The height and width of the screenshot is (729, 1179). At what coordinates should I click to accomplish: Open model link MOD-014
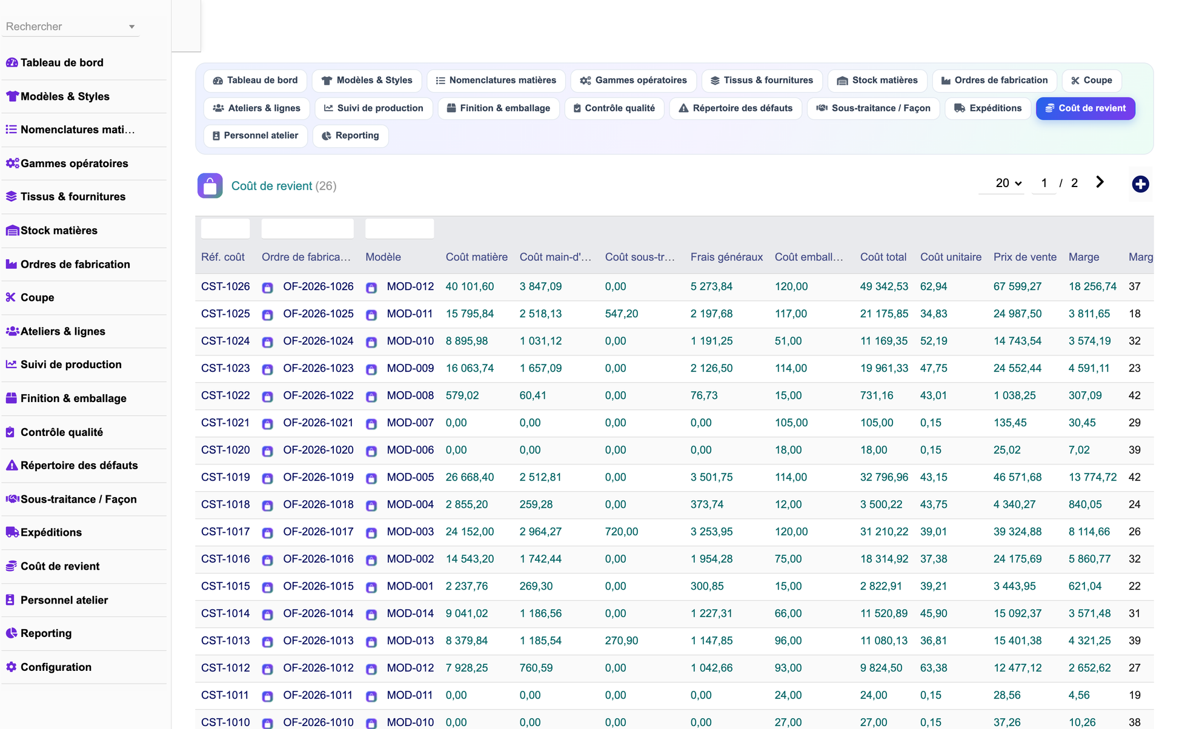pyautogui.click(x=410, y=613)
